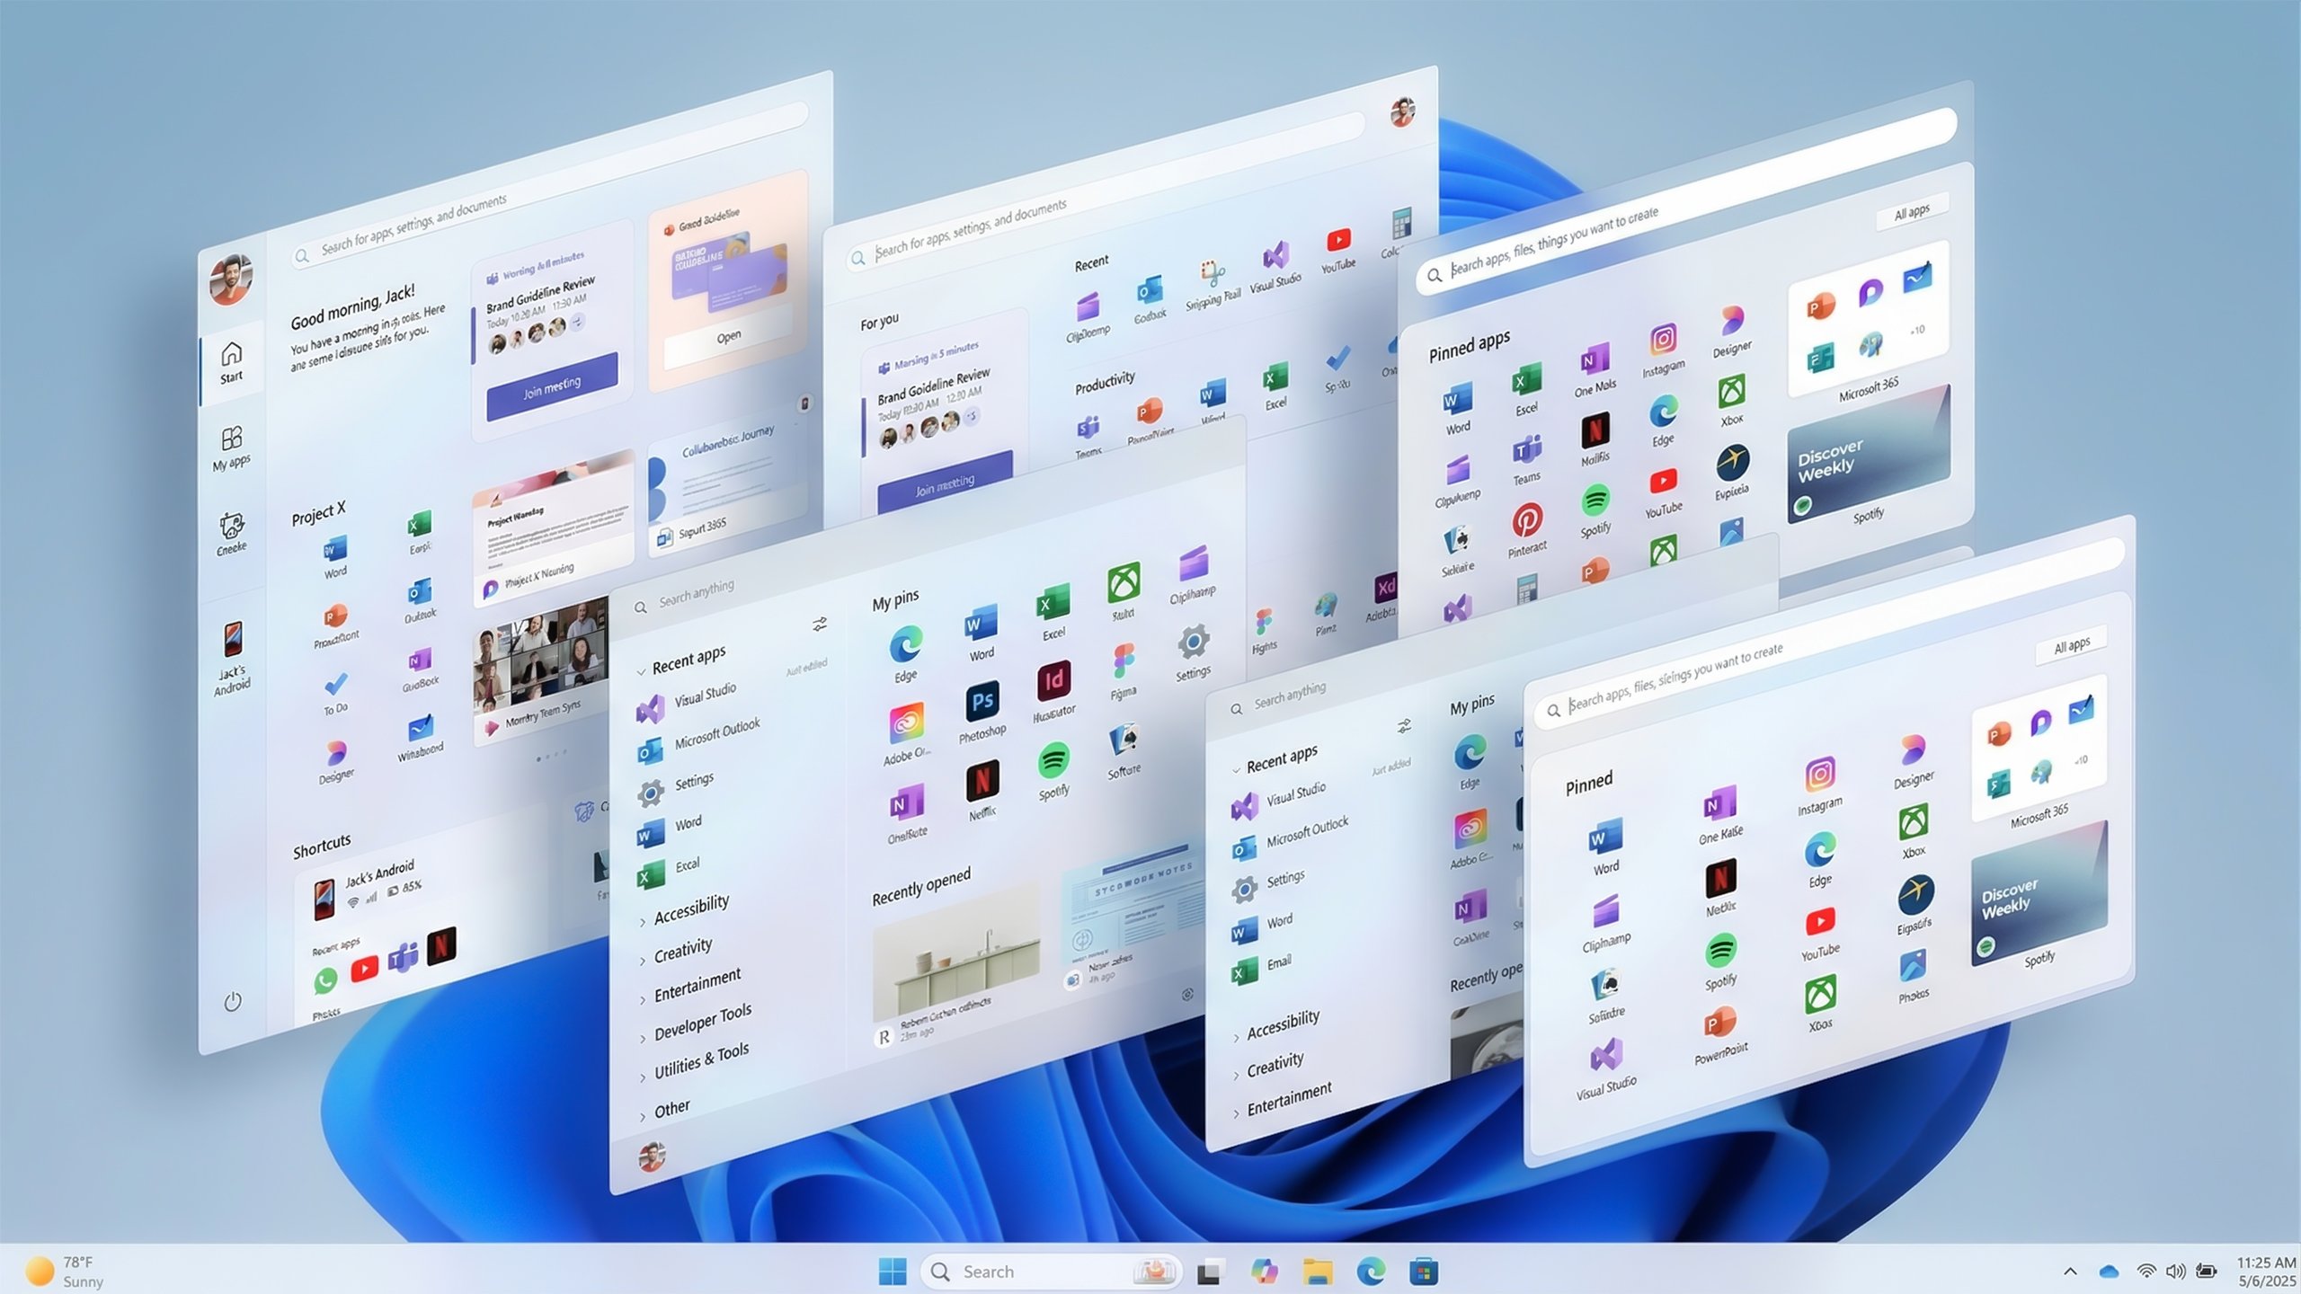Click the 'Search anything' input field
Screen dimensions: 2301x1294
pyautogui.click(x=697, y=594)
